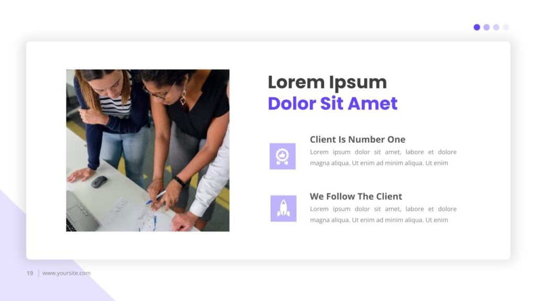Click paragraph below "We Follow The Client"
The image size is (536, 301).
[383, 214]
